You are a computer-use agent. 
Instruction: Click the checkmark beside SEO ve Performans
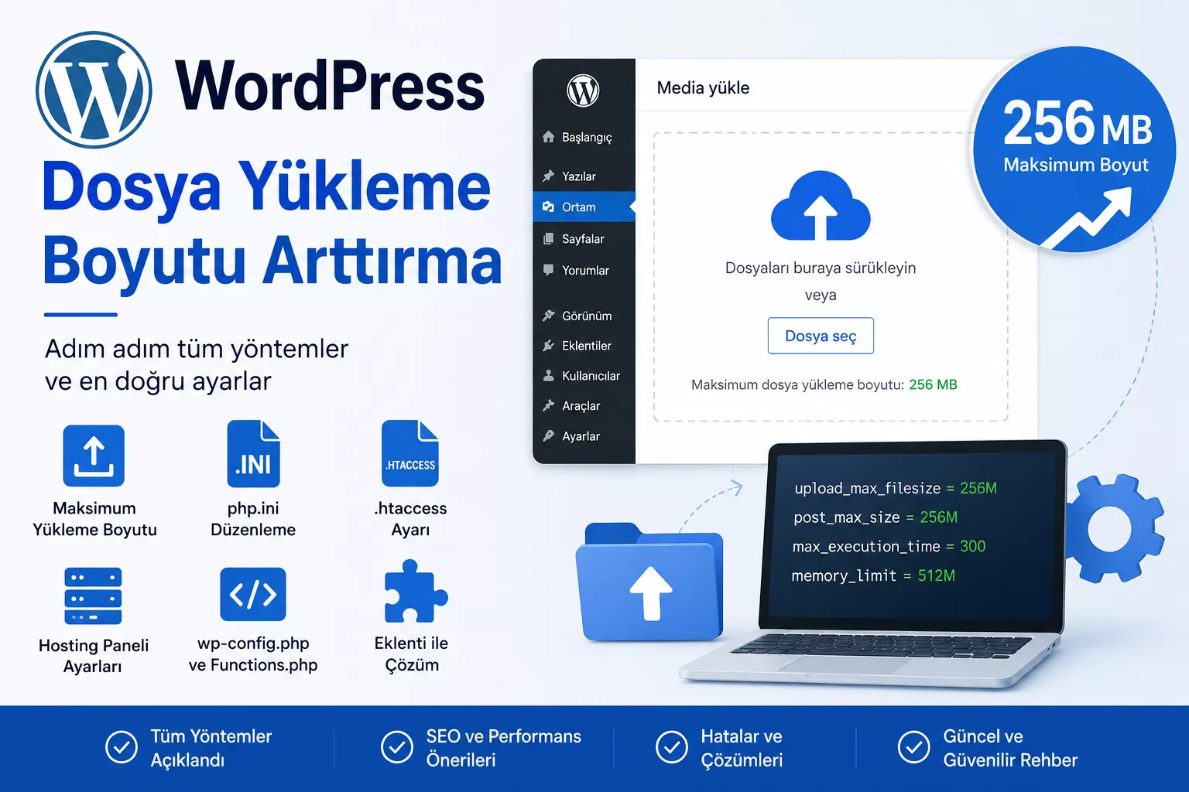(x=397, y=747)
